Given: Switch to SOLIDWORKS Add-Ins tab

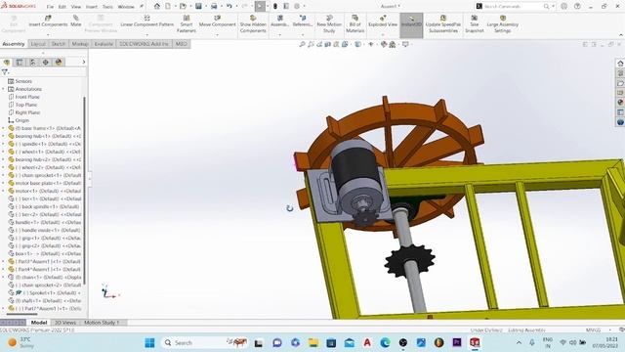Looking at the screenshot, I should pos(144,44).
